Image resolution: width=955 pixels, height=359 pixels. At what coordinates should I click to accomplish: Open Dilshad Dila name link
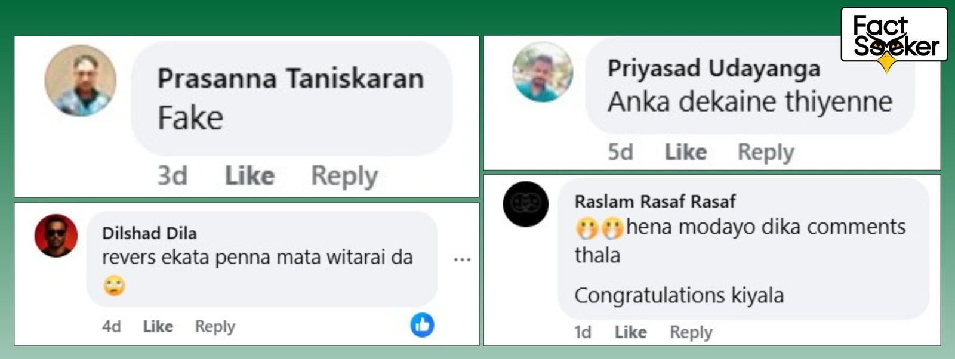tap(149, 233)
